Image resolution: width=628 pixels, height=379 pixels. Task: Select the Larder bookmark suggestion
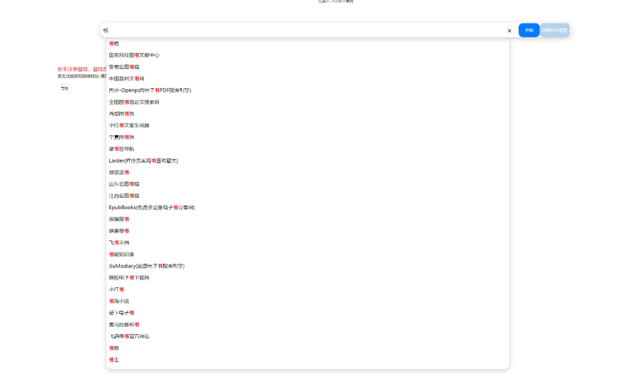[308, 161]
